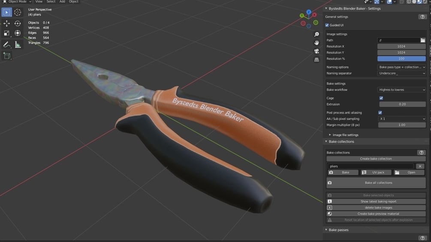The width and height of the screenshot is (431, 242).
Task: Click the Extrusion value slider
Action: coord(402,104)
